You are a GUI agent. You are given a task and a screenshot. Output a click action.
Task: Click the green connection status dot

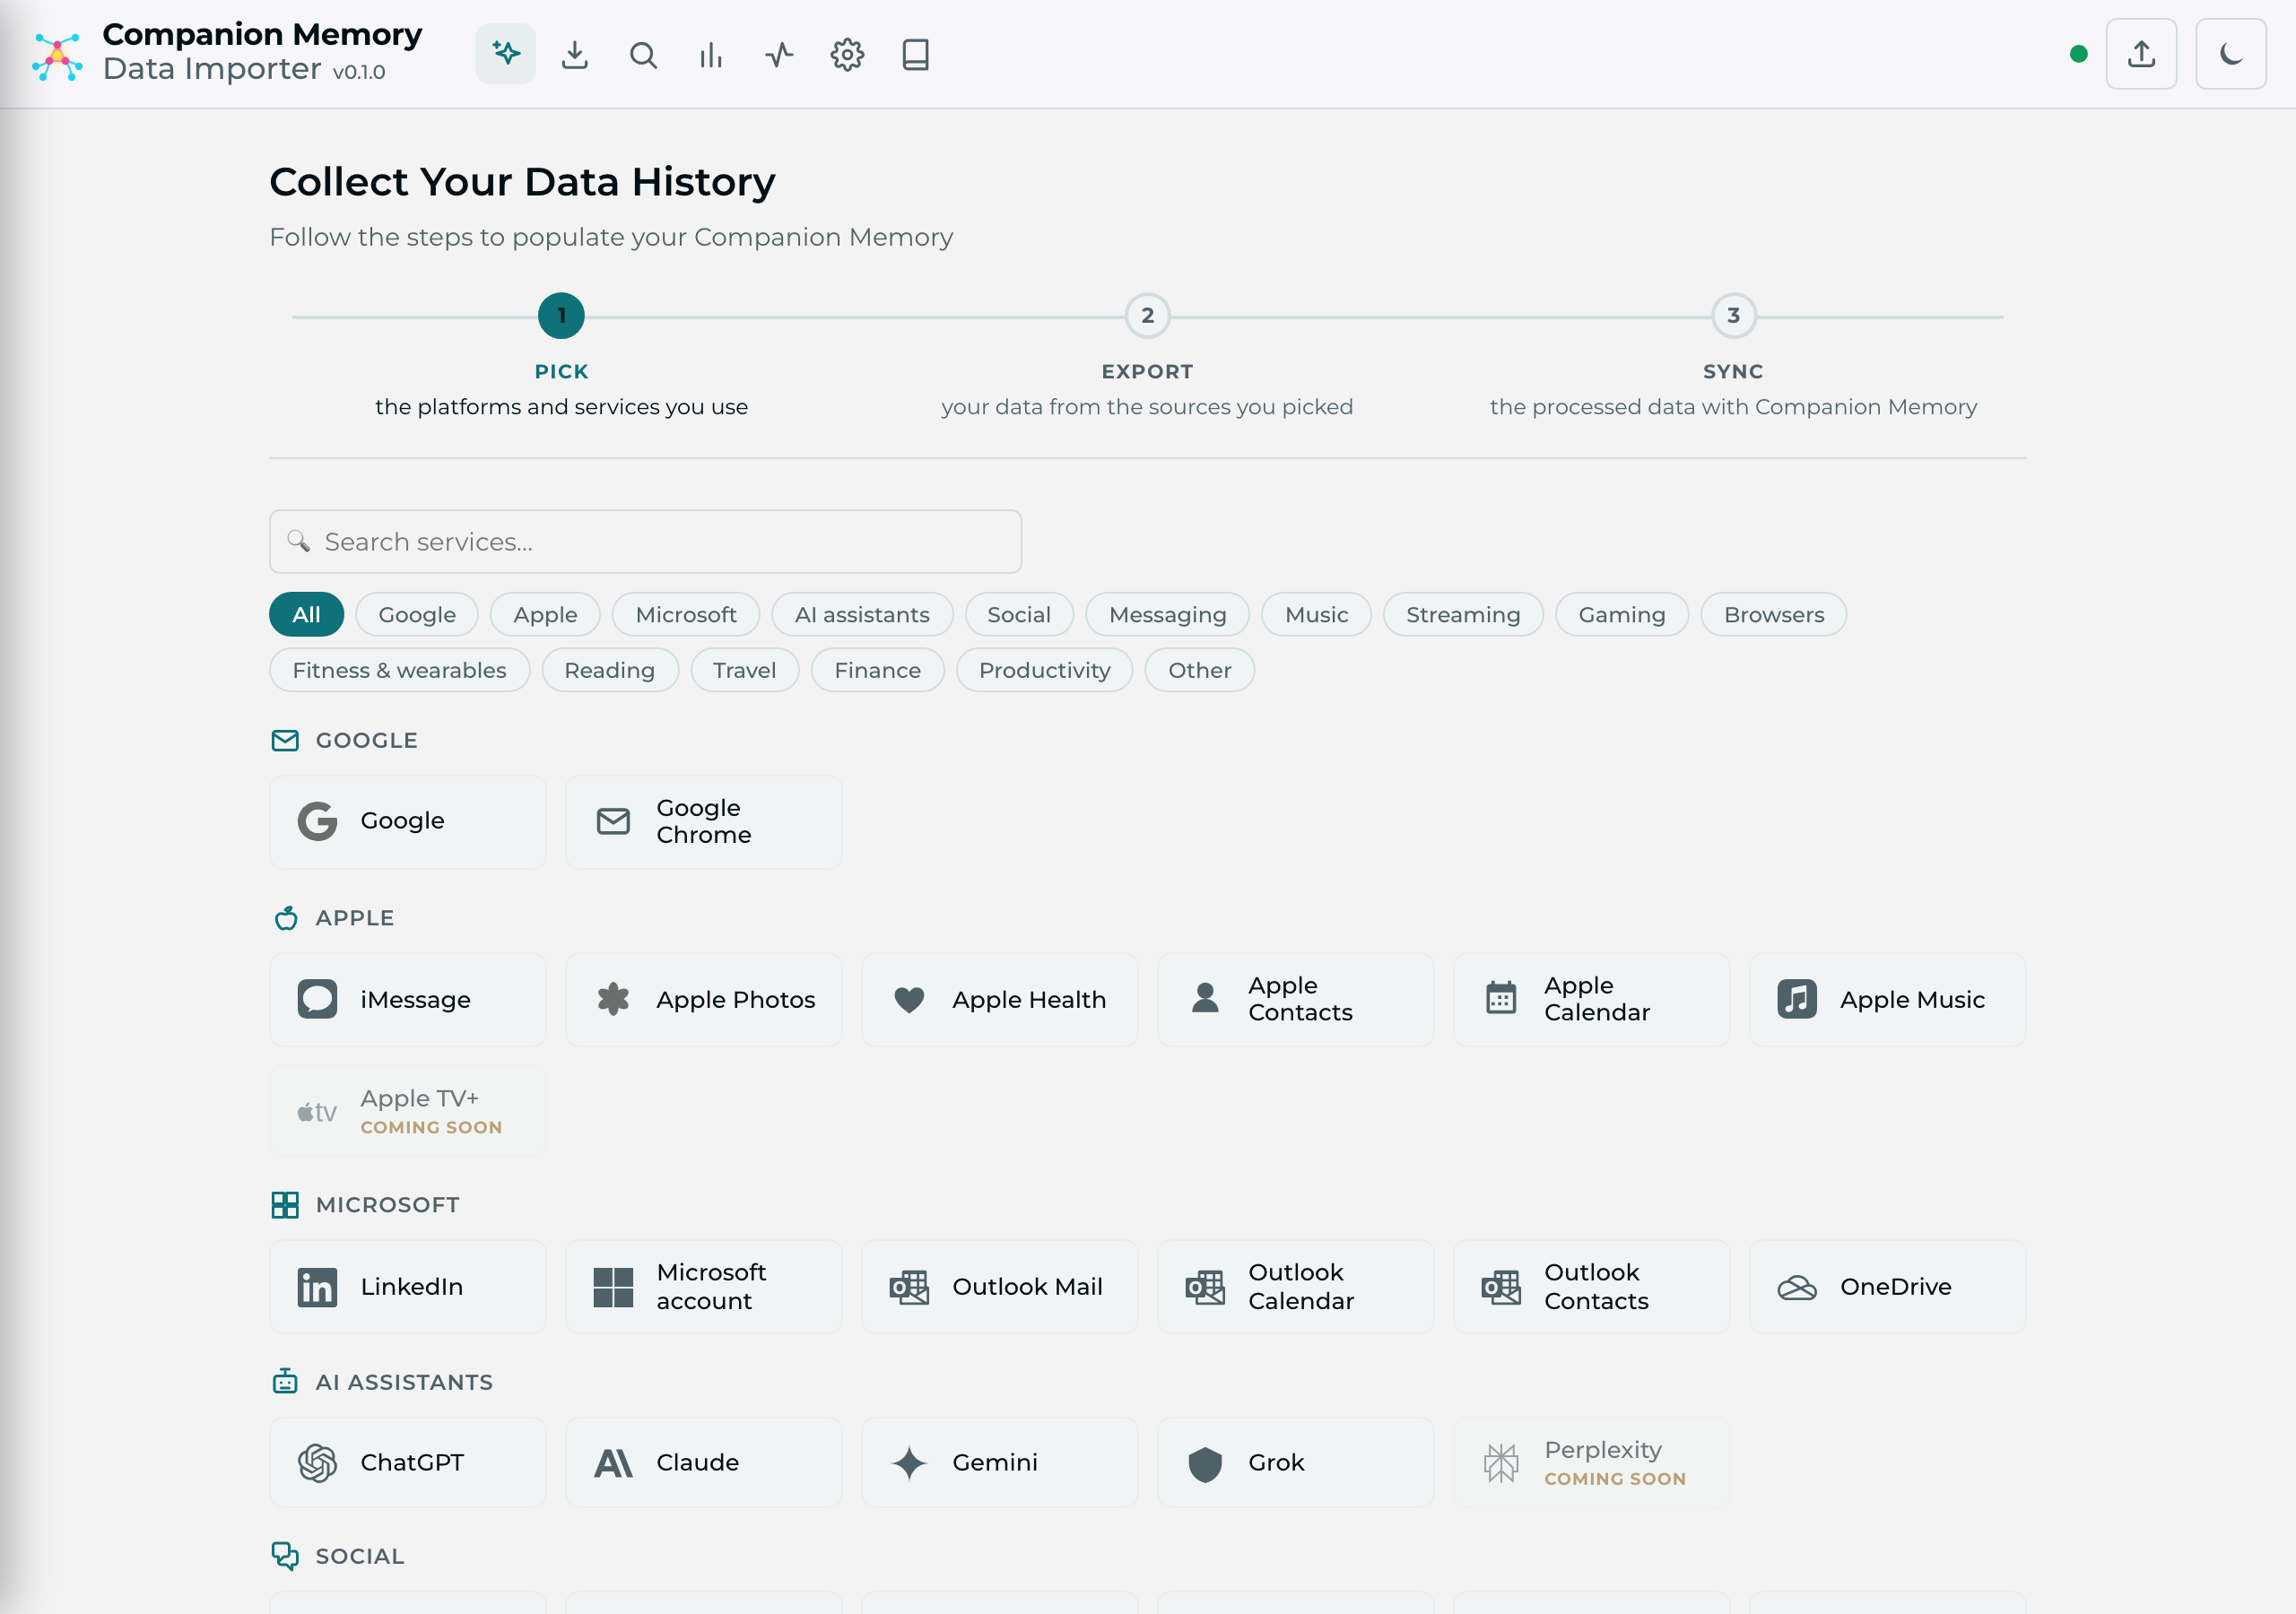pos(2079,54)
